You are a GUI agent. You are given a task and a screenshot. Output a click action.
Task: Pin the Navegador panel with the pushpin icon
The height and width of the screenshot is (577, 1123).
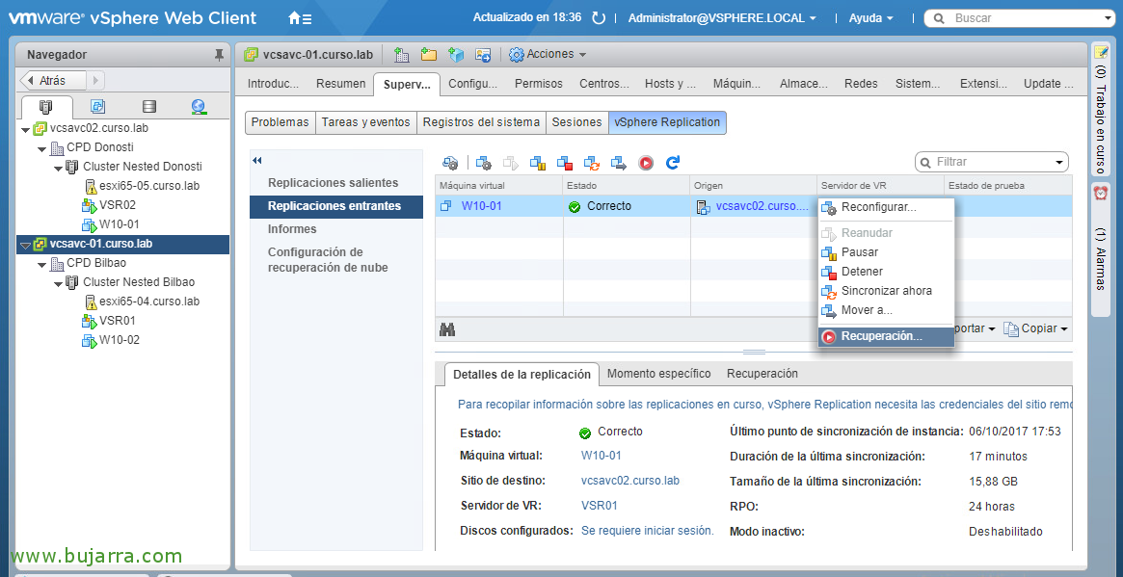coord(219,54)
